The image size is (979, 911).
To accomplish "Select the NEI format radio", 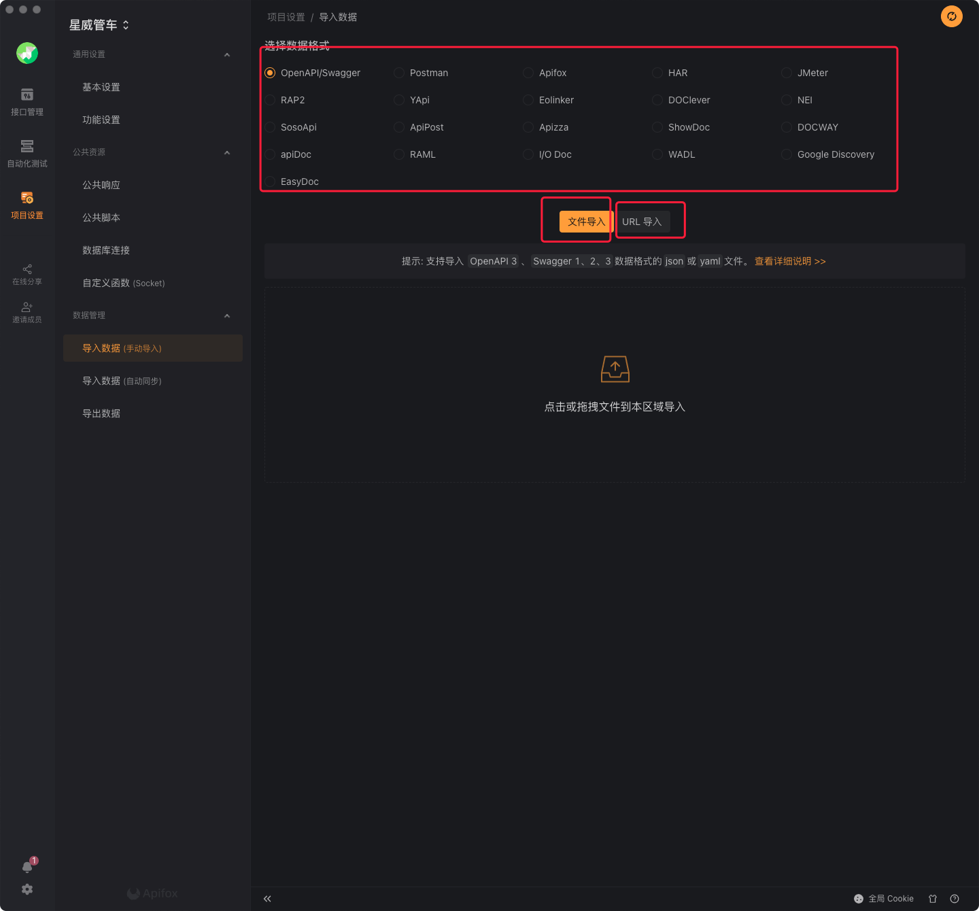I will click(787, 100).
